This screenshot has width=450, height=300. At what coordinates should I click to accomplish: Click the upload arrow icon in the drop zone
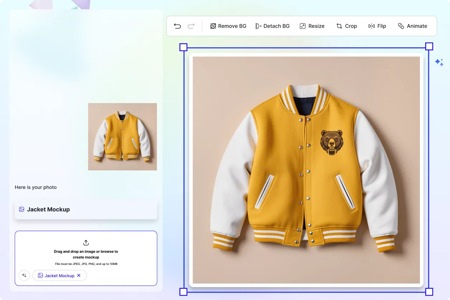(x=86, y=242)
